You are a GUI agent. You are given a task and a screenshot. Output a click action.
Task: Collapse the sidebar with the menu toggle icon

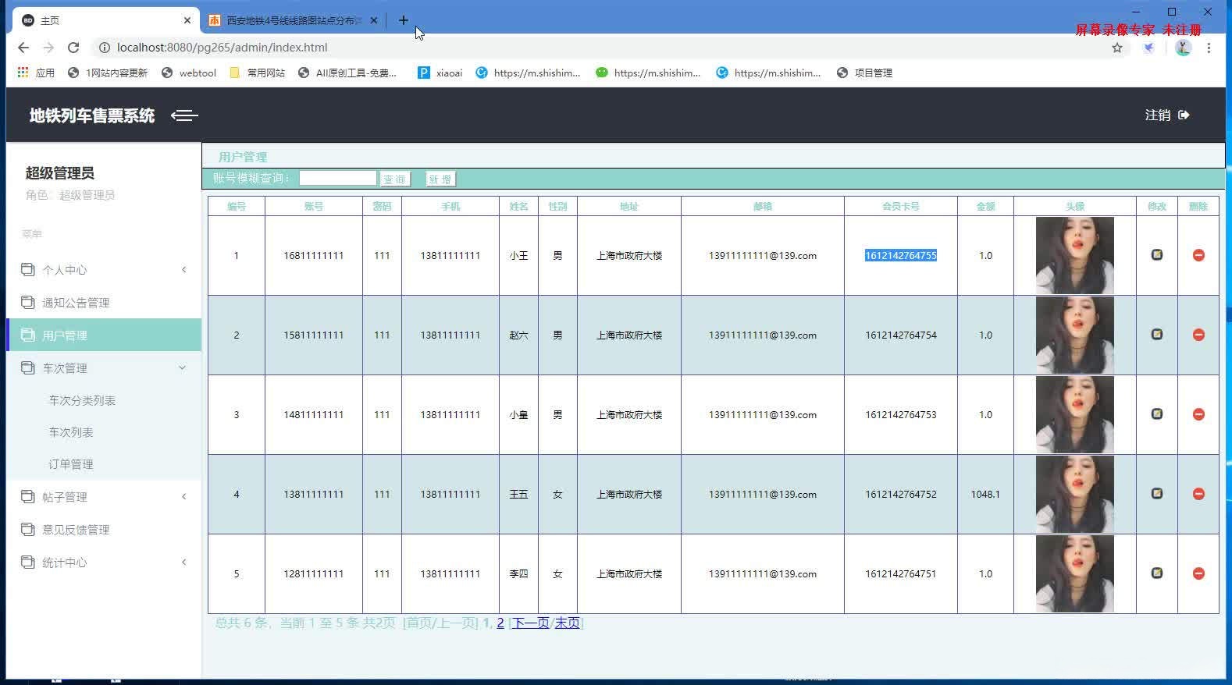pyautogui.click(x=184, y=115)
